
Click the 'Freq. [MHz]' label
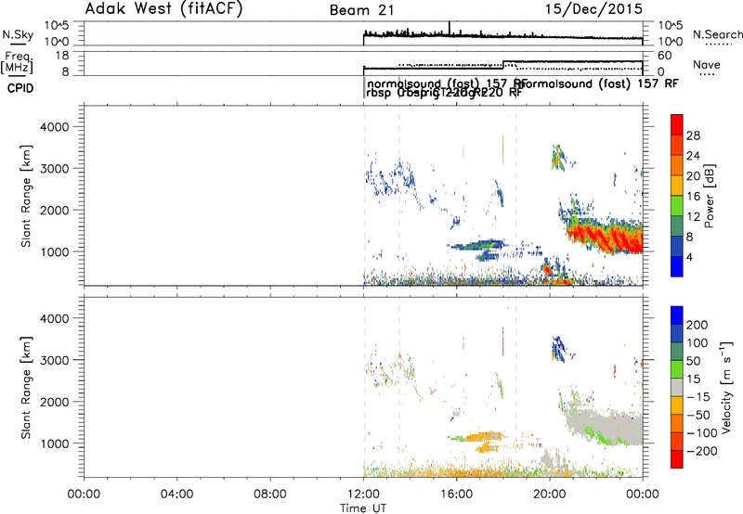pyautogui.click(x=18, y=63)
